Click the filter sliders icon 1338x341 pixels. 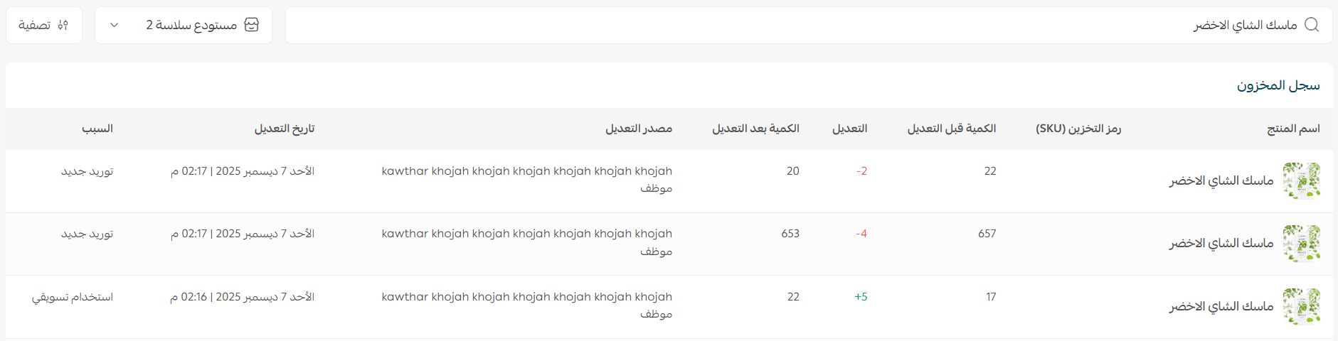(x=63, y=25)
